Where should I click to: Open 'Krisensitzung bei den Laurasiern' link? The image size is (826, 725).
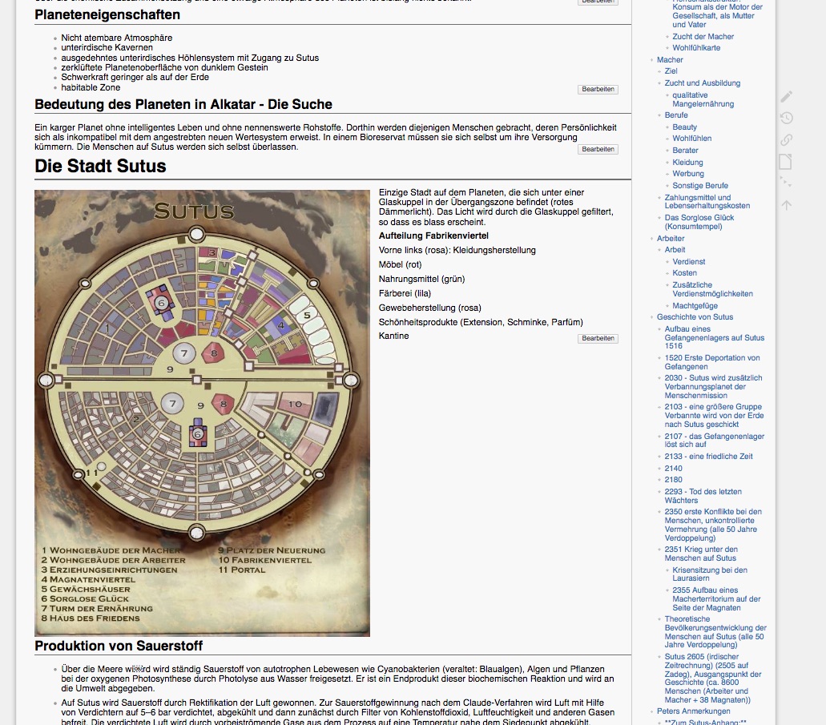710,574
